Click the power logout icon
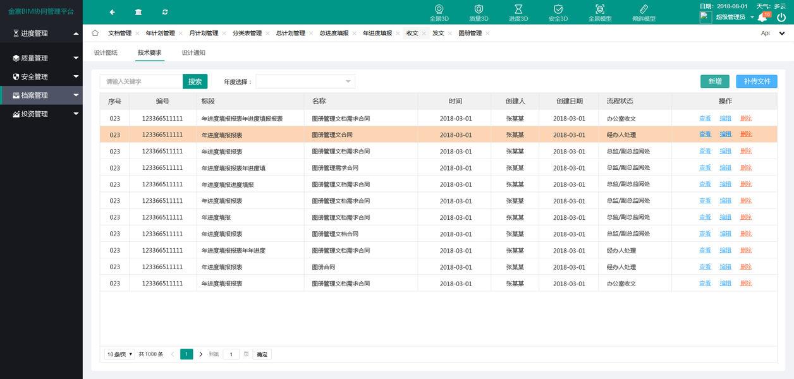The width and height of the screenshot is (794, 379). (781, 18)
